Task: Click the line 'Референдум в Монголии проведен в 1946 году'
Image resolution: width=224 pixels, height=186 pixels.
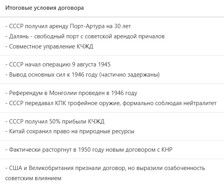Action: point(71,93)
